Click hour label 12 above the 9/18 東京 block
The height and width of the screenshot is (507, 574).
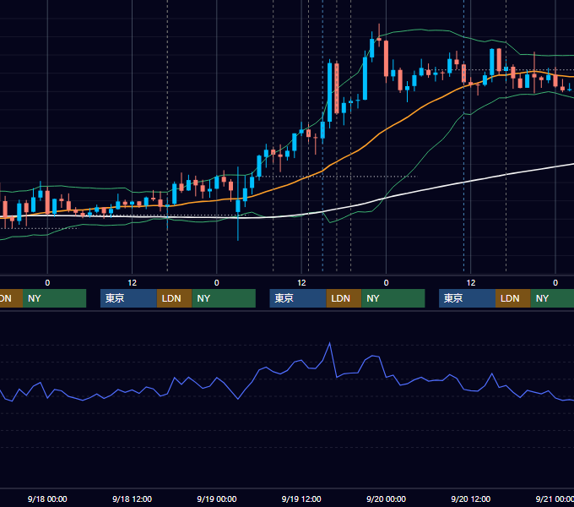(133, 283)
